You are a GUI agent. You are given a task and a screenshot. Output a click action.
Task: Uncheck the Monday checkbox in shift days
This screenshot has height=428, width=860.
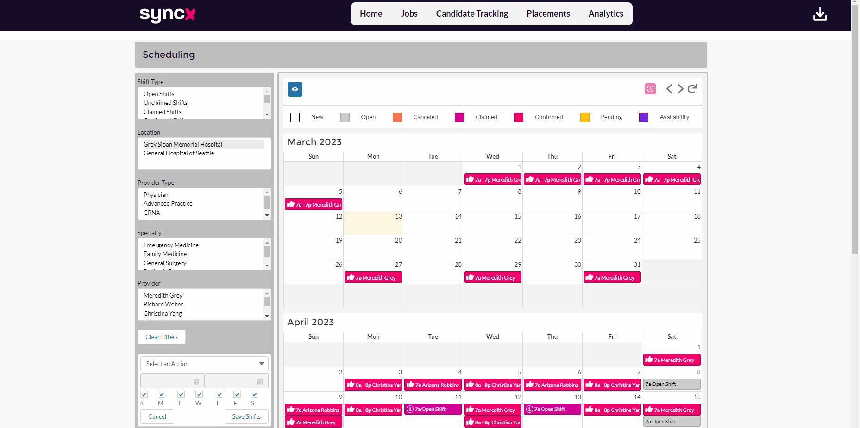pyautogui.click(x=161, y=394)
